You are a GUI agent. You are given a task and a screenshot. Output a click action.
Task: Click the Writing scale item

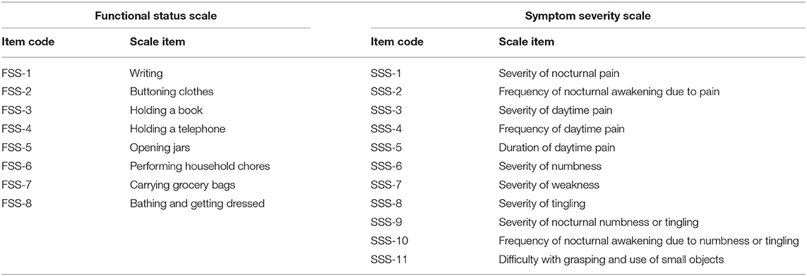pos(146,73)
